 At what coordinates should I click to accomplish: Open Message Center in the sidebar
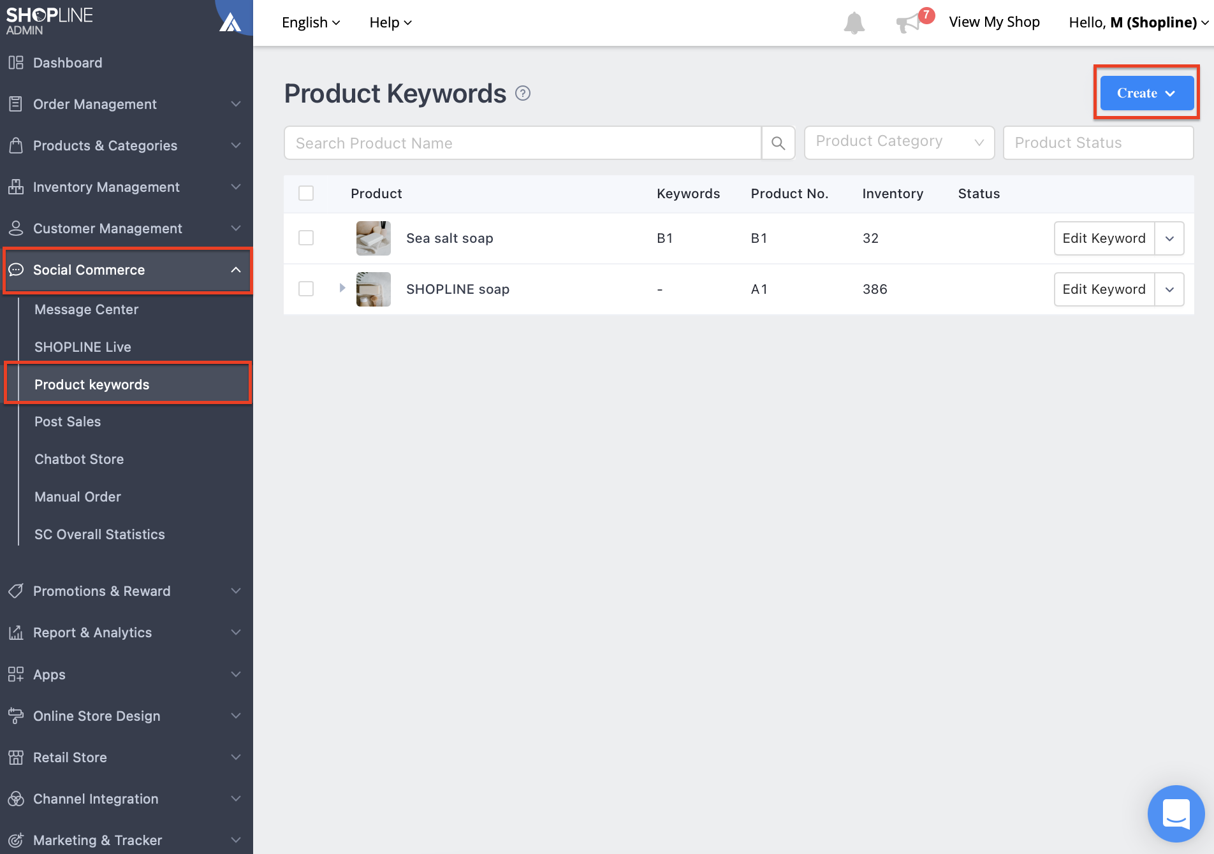coord(86,309)
